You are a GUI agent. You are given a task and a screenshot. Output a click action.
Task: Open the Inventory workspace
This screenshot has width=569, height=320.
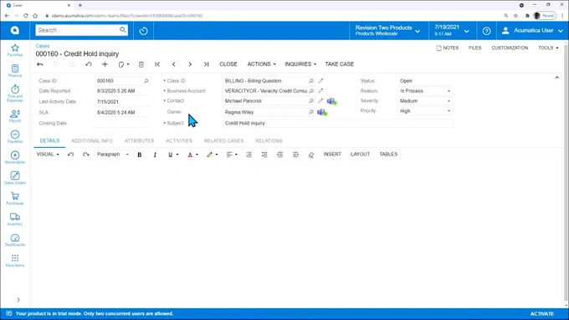coord(15,219)
